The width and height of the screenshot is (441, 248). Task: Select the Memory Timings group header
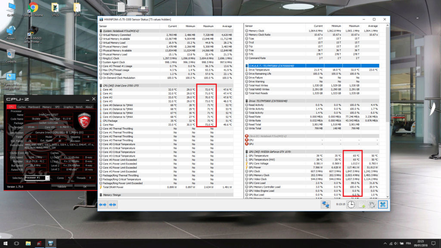click(166, 195)
